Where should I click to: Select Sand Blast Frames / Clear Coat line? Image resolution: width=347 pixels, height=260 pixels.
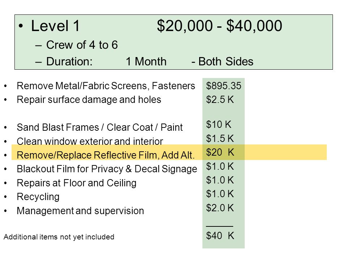pos(100,127)
